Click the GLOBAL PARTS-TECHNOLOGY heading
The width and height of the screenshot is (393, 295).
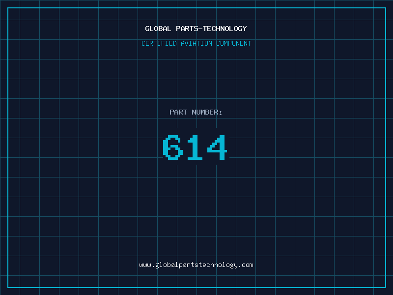(196, 29)
